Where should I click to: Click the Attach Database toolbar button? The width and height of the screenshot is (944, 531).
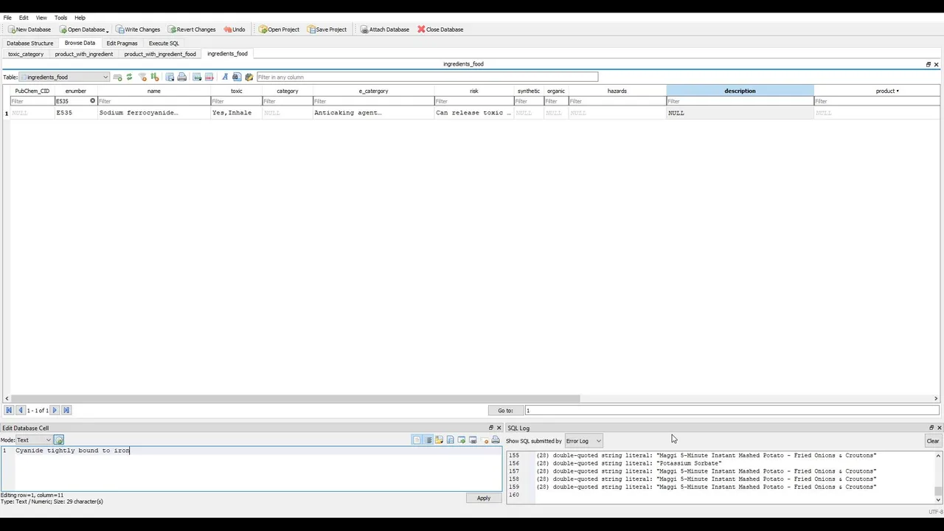click(384, 29)
